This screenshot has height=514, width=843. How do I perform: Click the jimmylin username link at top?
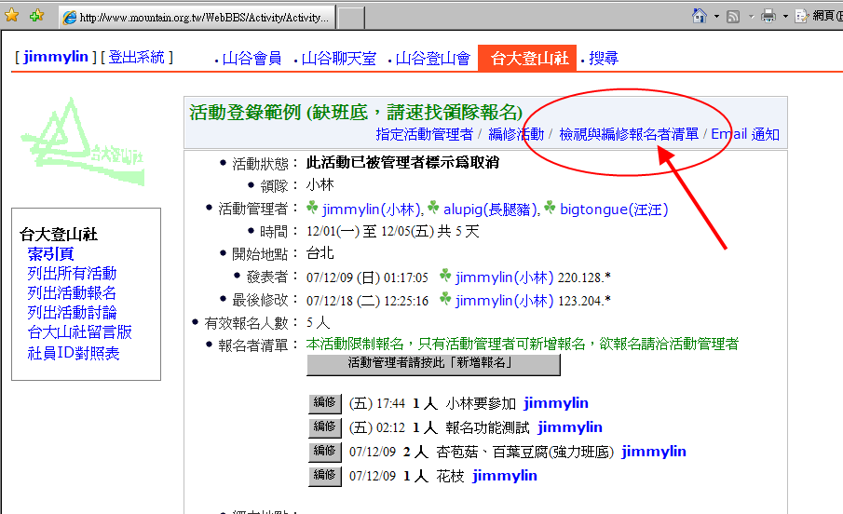click(x=55, y=57)
